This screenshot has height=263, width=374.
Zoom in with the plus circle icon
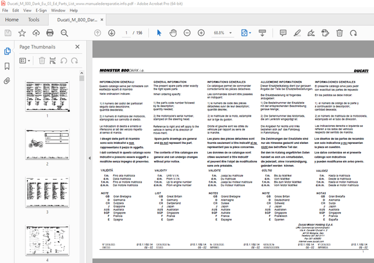pos(201,33)
